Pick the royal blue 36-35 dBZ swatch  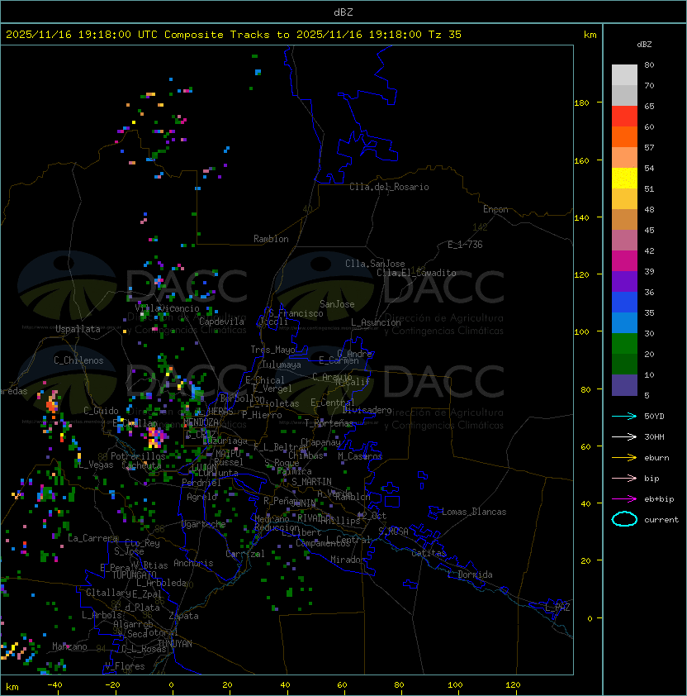(x=624, y=303)
